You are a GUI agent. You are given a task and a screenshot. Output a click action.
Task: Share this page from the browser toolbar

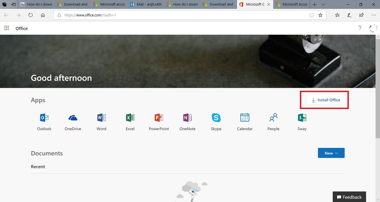click(361, 15)
